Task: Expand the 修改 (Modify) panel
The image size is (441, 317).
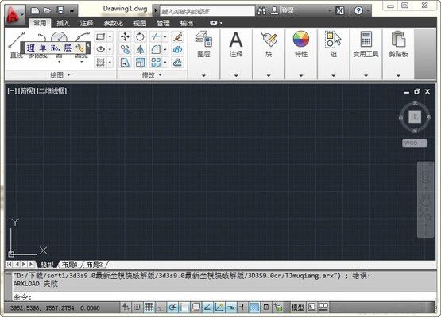Action: [152, 75]
